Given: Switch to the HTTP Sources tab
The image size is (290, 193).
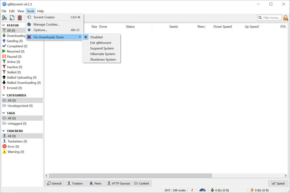Looking at the screenshot, I should (x=119, y=183).
